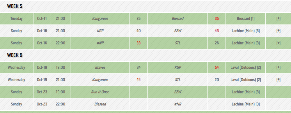The image size is (291, 113).
Task: Select Lachine (Main) [3] in Run It Once row
Action: click(x=246, y=92)
